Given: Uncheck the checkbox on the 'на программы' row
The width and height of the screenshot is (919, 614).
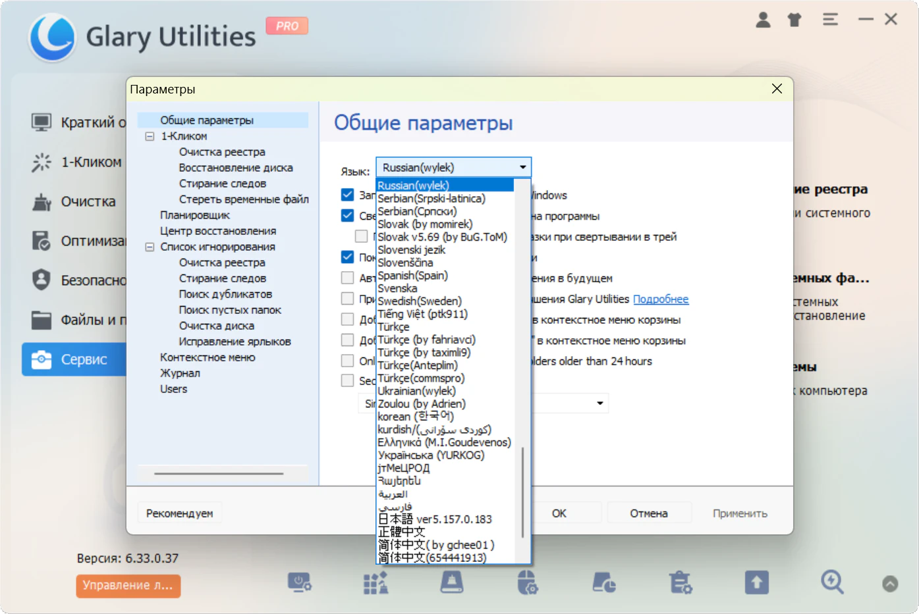Looking at the screenshot, I should [x=347, y=215].
